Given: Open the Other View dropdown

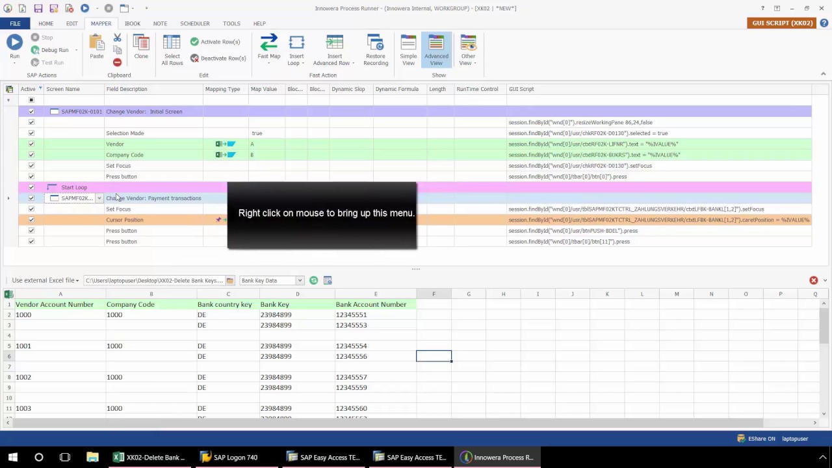Looking at the screenshot, I should (468, 50).
